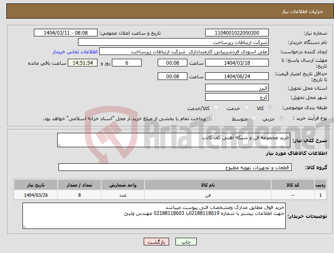
Task: Click the requester field علی اسودی فردشربیانی
Action: [184, 52]
